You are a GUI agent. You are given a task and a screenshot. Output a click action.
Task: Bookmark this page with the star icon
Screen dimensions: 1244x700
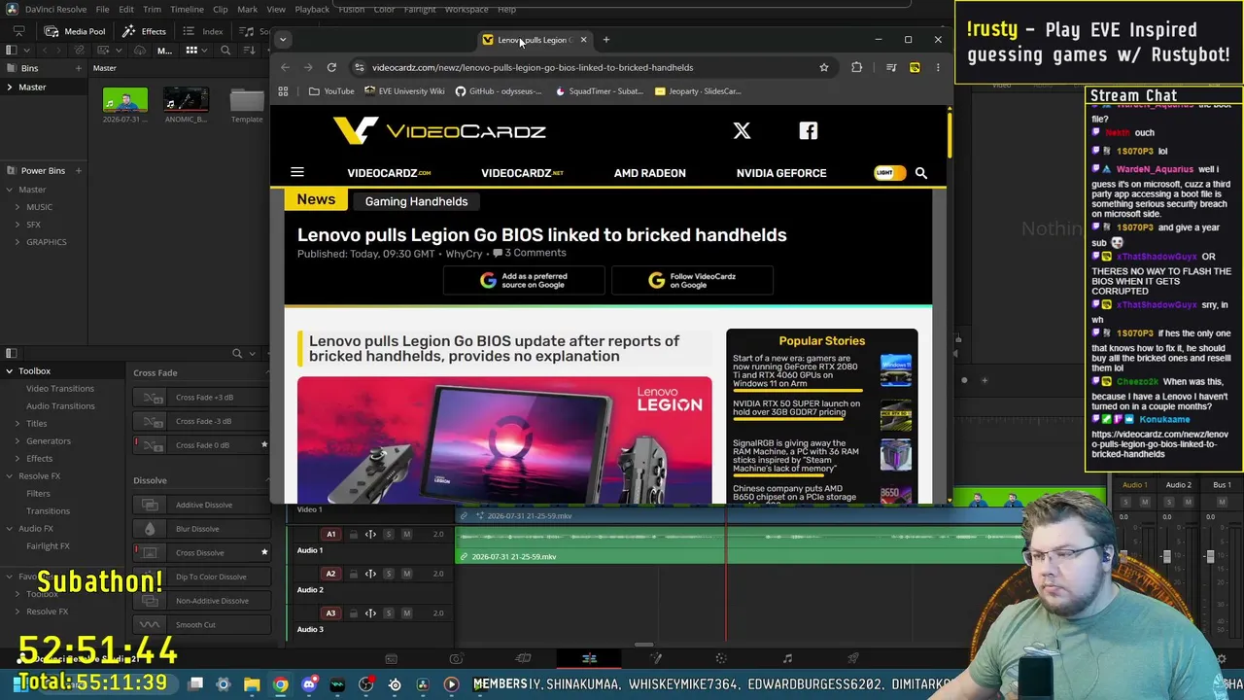coord(823,67)
